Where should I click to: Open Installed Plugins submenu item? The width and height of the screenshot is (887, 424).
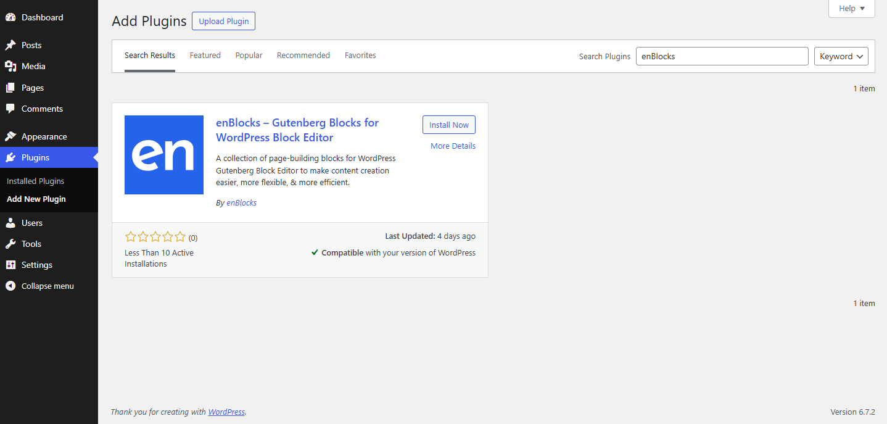36,181
